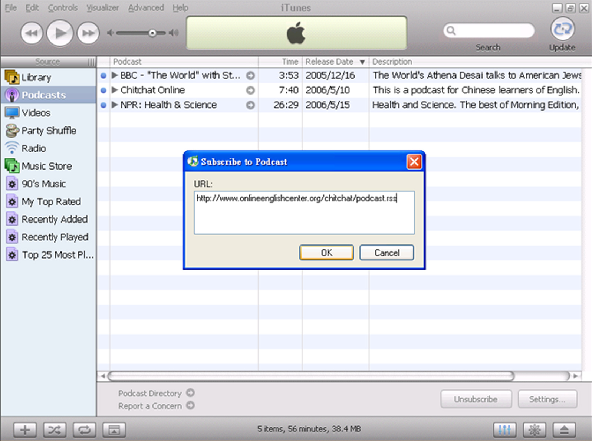
Task: Click blue unplayed dot of NPR podcast
Action: click(x=103, y=105)
